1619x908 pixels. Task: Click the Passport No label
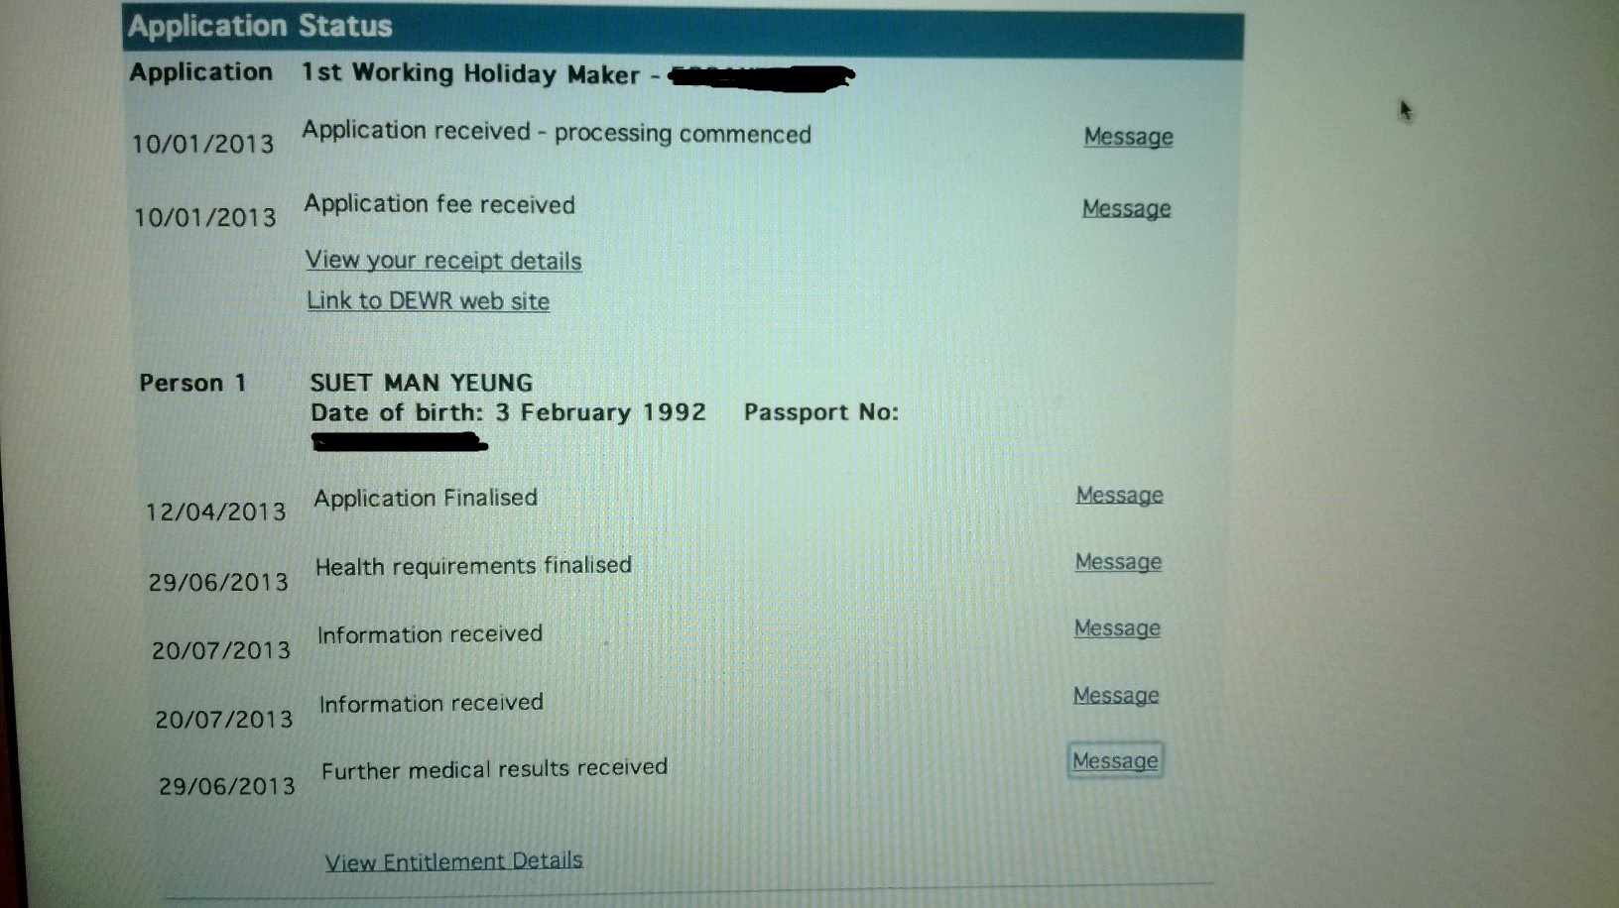coord(820,412)
